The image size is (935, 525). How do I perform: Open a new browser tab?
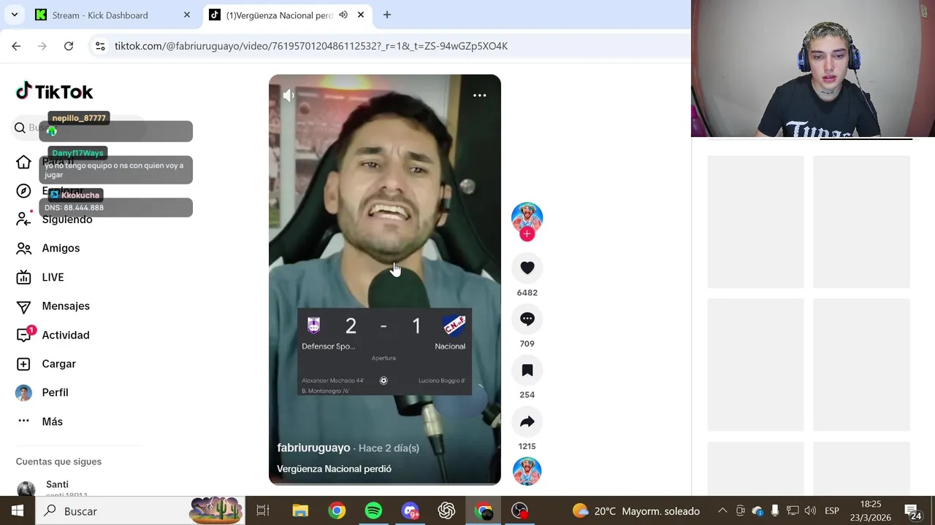(x=387, y=15)
